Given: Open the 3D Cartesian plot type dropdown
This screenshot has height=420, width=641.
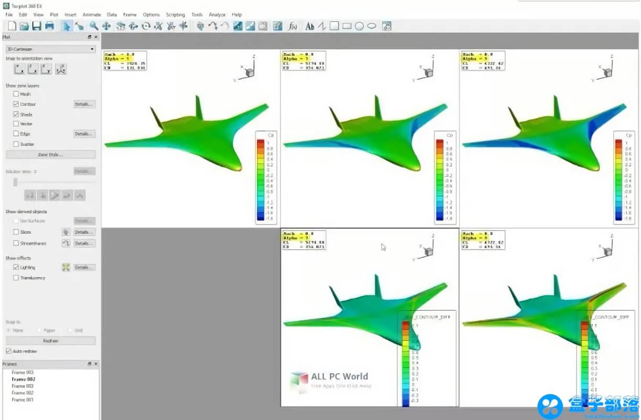Looking at the screenshot, I should click(50, 49).
